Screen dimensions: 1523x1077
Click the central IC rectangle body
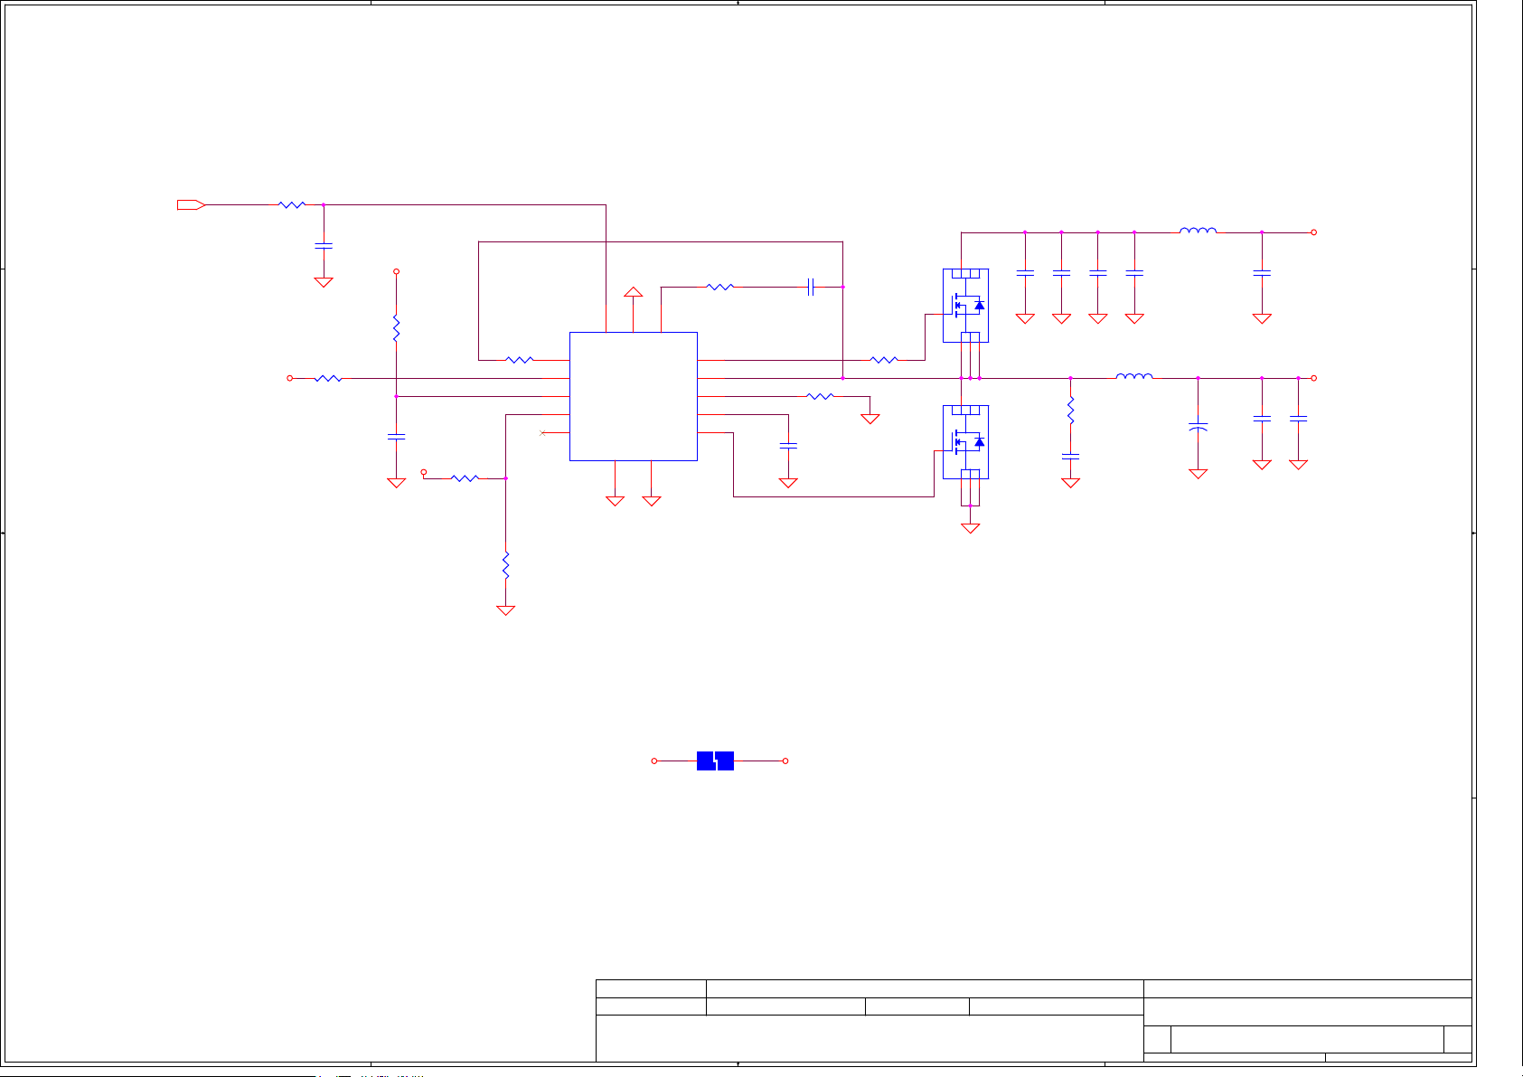pyautogui.click(x=633, y=396)
